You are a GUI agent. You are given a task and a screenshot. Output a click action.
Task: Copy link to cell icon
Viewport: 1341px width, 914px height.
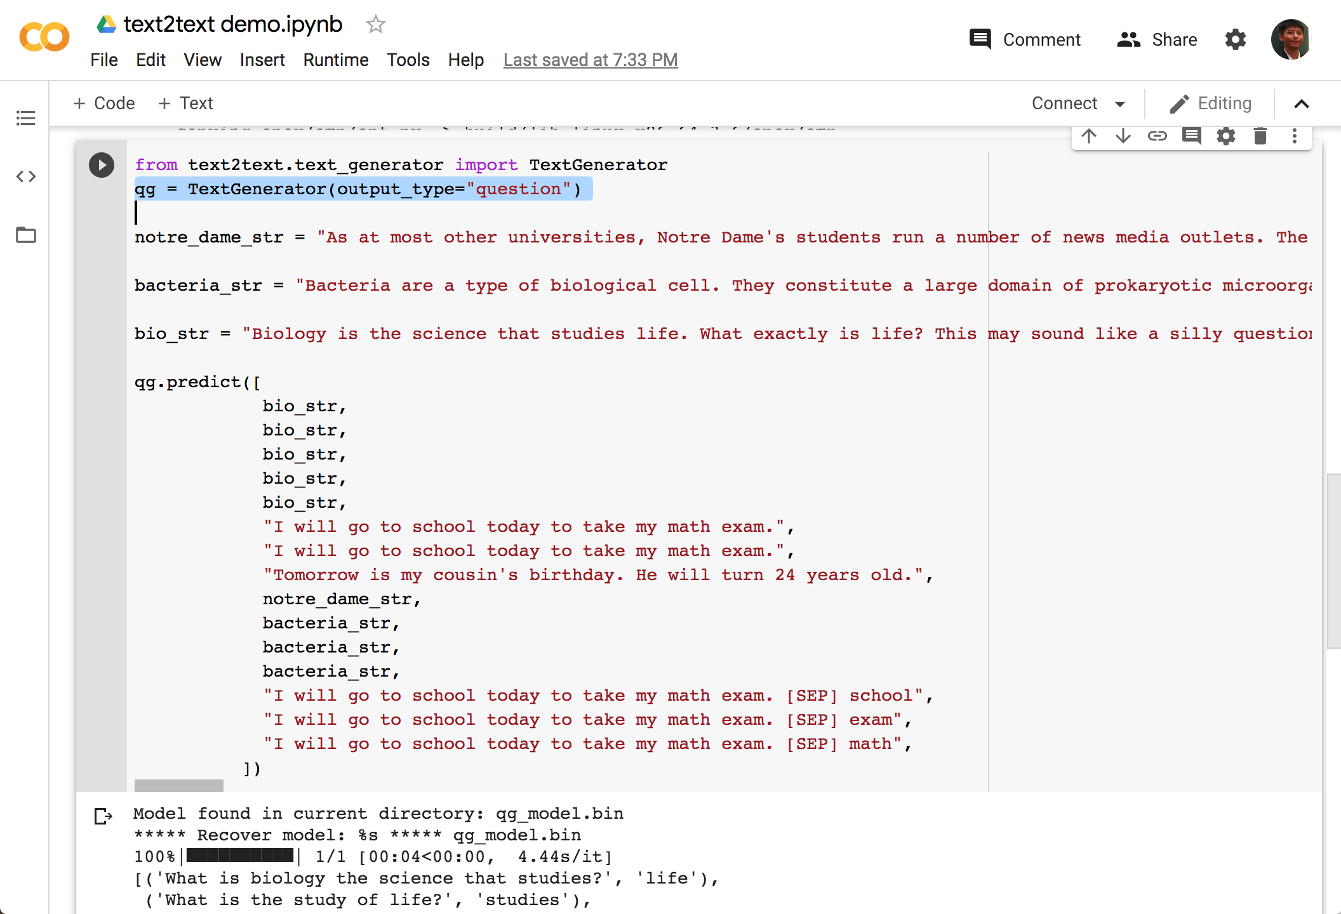pos(1157,136)
